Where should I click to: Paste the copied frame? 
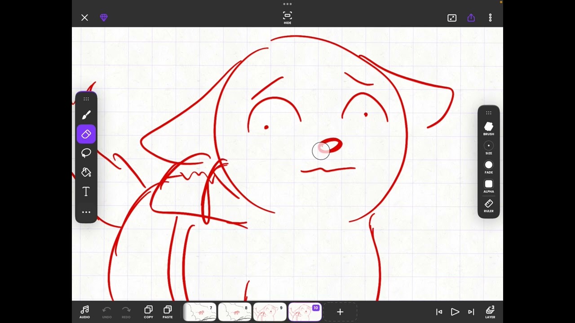168,312
